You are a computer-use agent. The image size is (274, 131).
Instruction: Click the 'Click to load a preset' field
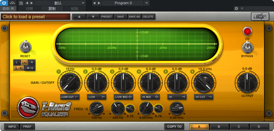[36, 17]
